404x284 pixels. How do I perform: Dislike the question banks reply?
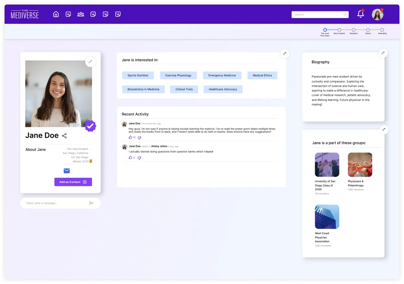pyautogui.click(x=139, y=158)
